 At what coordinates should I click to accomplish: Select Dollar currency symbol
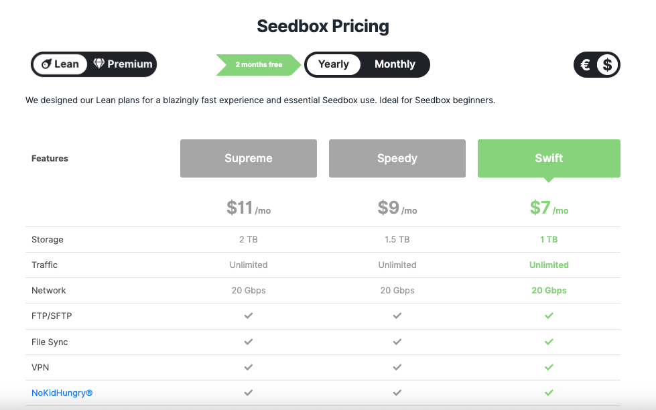click(x=607, y=64)
